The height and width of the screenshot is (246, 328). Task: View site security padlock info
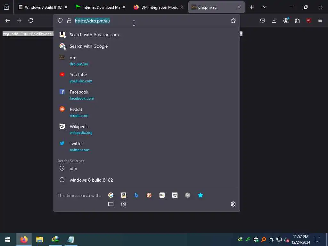tap(69, 20)
